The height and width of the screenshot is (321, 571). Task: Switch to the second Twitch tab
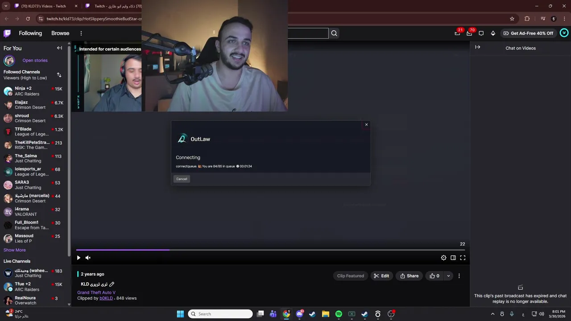(113, 6)
